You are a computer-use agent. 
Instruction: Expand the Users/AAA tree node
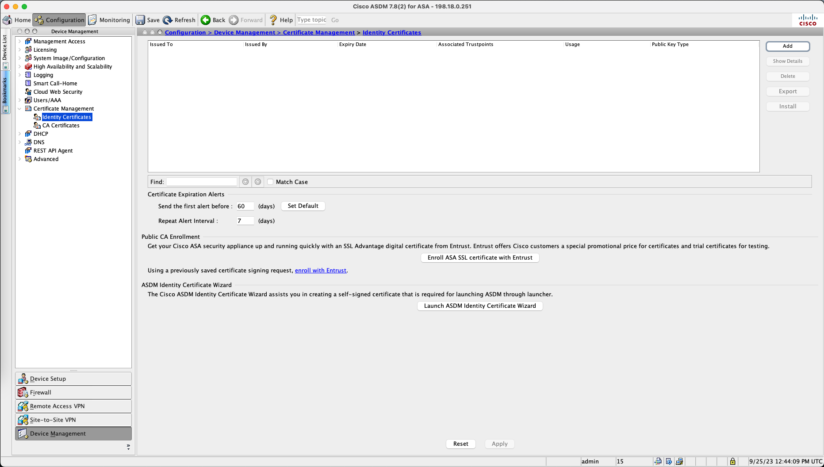[19, 100]
